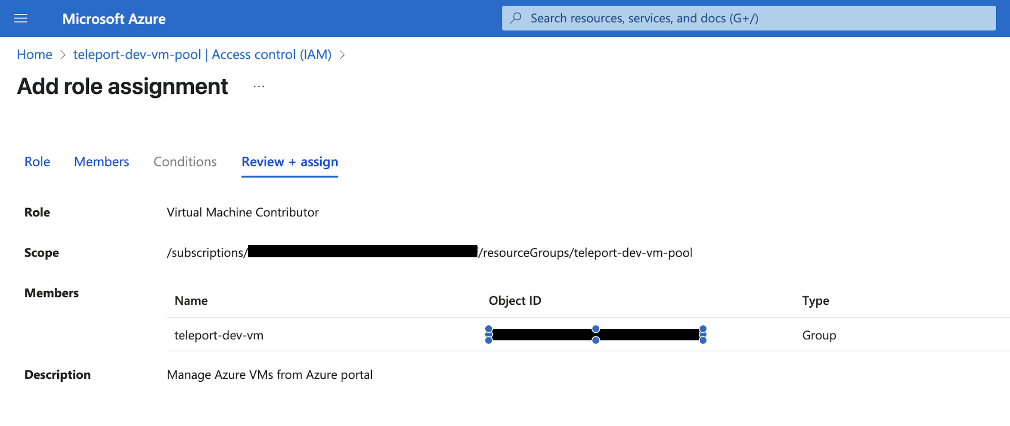Go to Home breadcrumb link
This screenshot has width=1010, height=426.
[x=34, y=55]
